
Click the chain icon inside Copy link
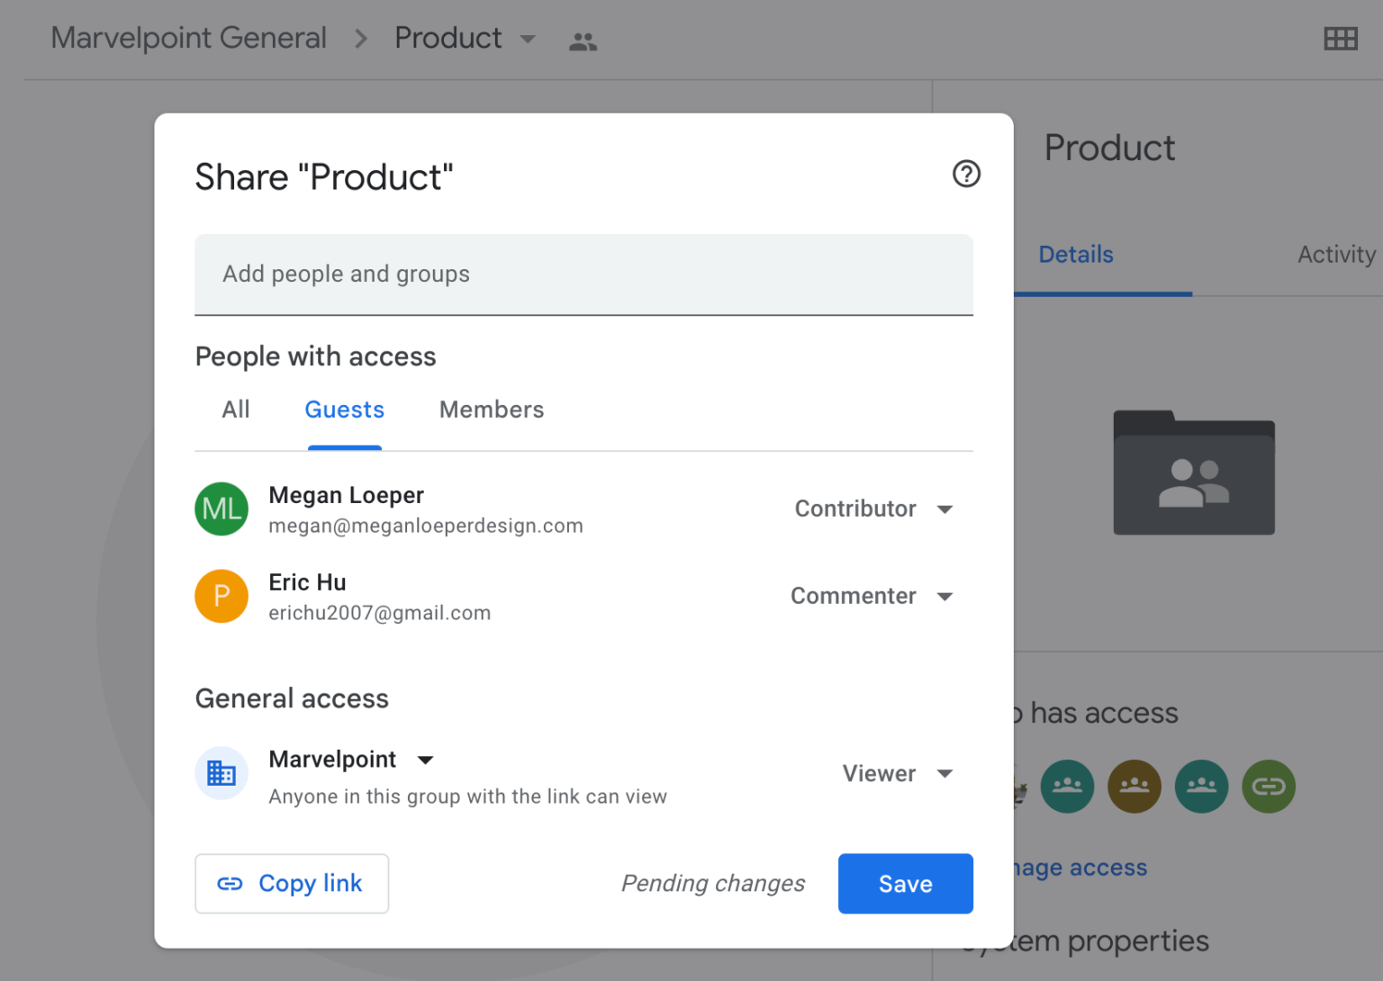[x=231, y=883]
